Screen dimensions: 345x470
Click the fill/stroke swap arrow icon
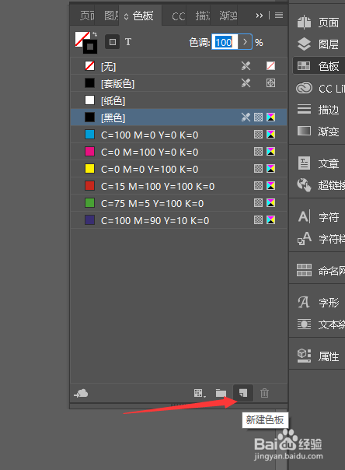(95, 34)
